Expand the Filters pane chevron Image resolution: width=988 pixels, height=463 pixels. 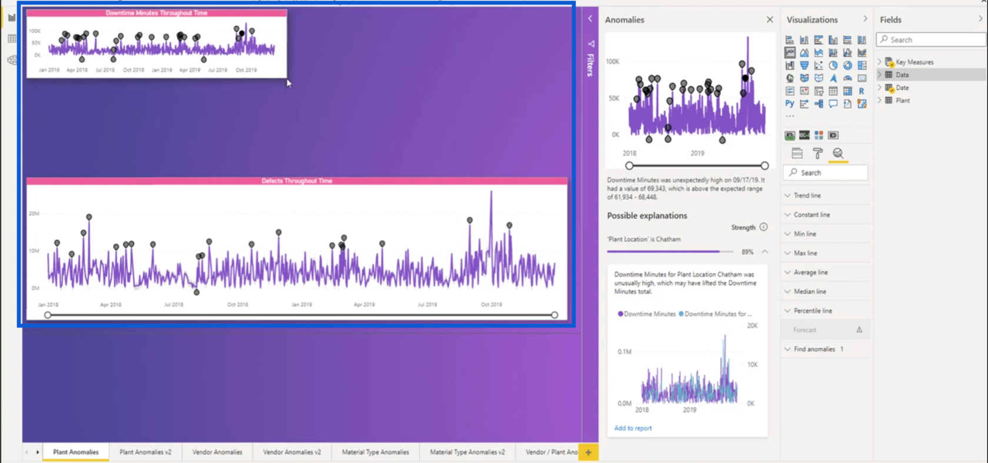590,19
